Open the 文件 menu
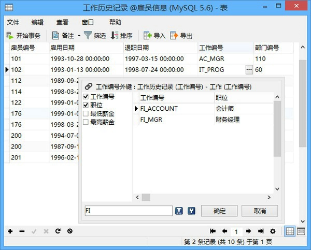 click(13, 22)
